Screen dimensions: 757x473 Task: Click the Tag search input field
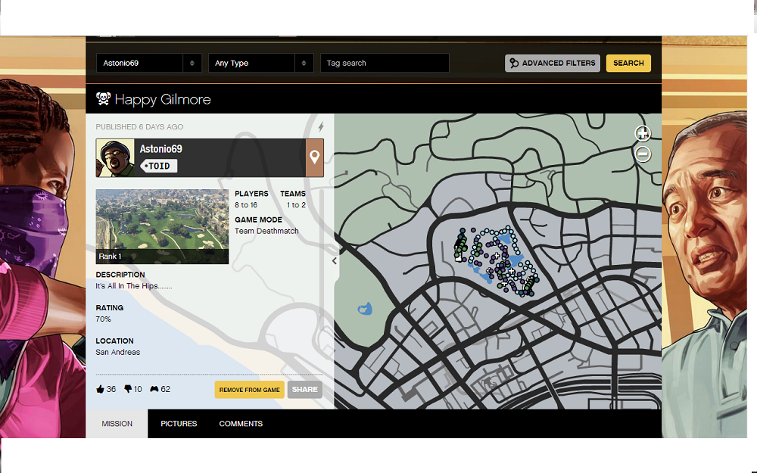click(385, 64)
